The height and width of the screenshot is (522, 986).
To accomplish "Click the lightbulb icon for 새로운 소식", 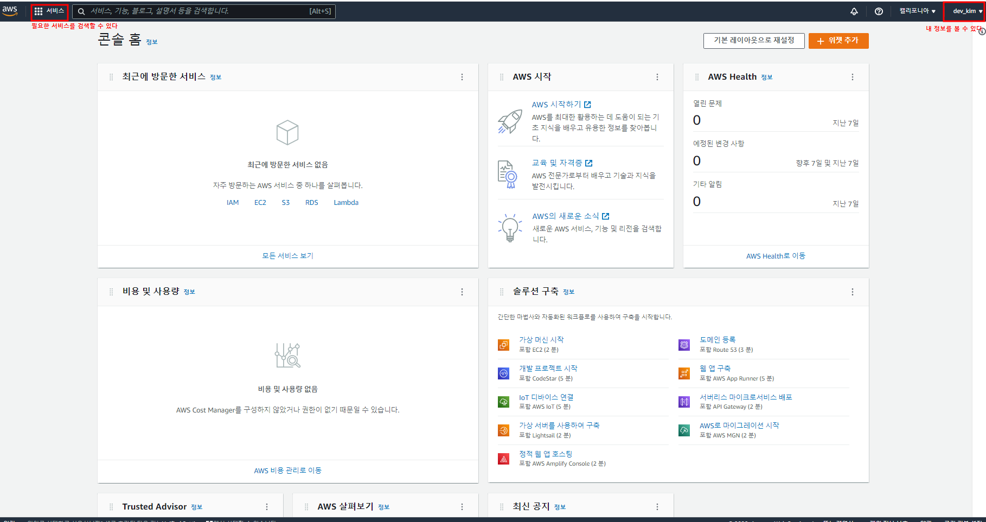I will point(510,227).
